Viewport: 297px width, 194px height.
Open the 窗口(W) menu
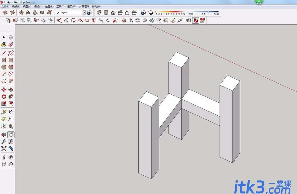pyautogui.click(x=72, y=7)
